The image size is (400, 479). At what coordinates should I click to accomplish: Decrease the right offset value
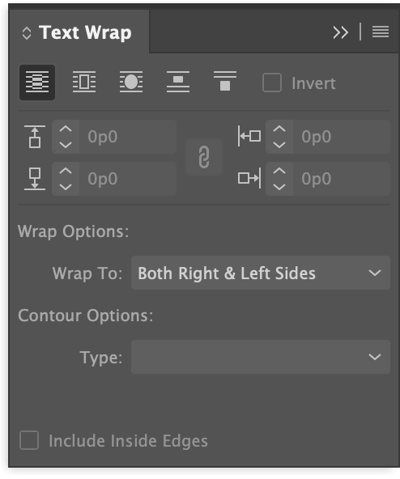click(x=279, y=187)
